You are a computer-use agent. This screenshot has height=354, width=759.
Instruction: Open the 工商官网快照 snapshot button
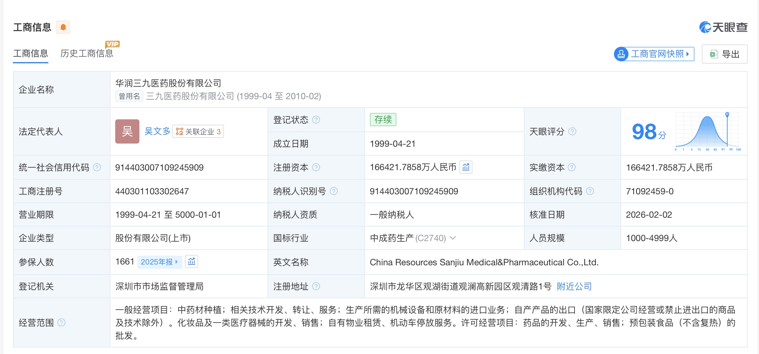[654, 54]
